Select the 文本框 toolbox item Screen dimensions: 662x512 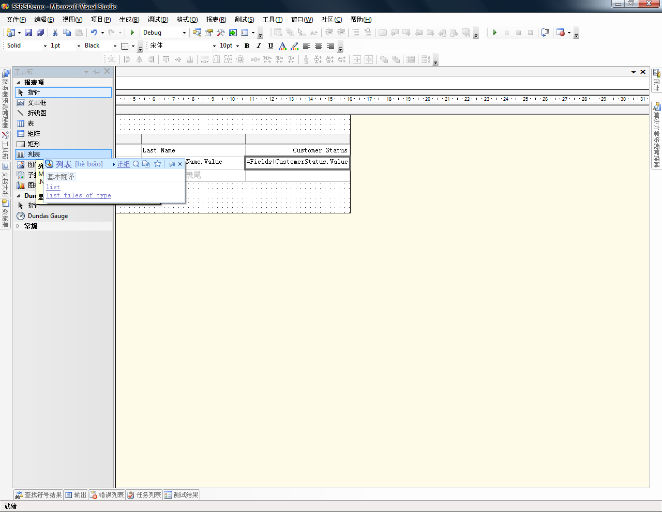click(x=64, y=103)
